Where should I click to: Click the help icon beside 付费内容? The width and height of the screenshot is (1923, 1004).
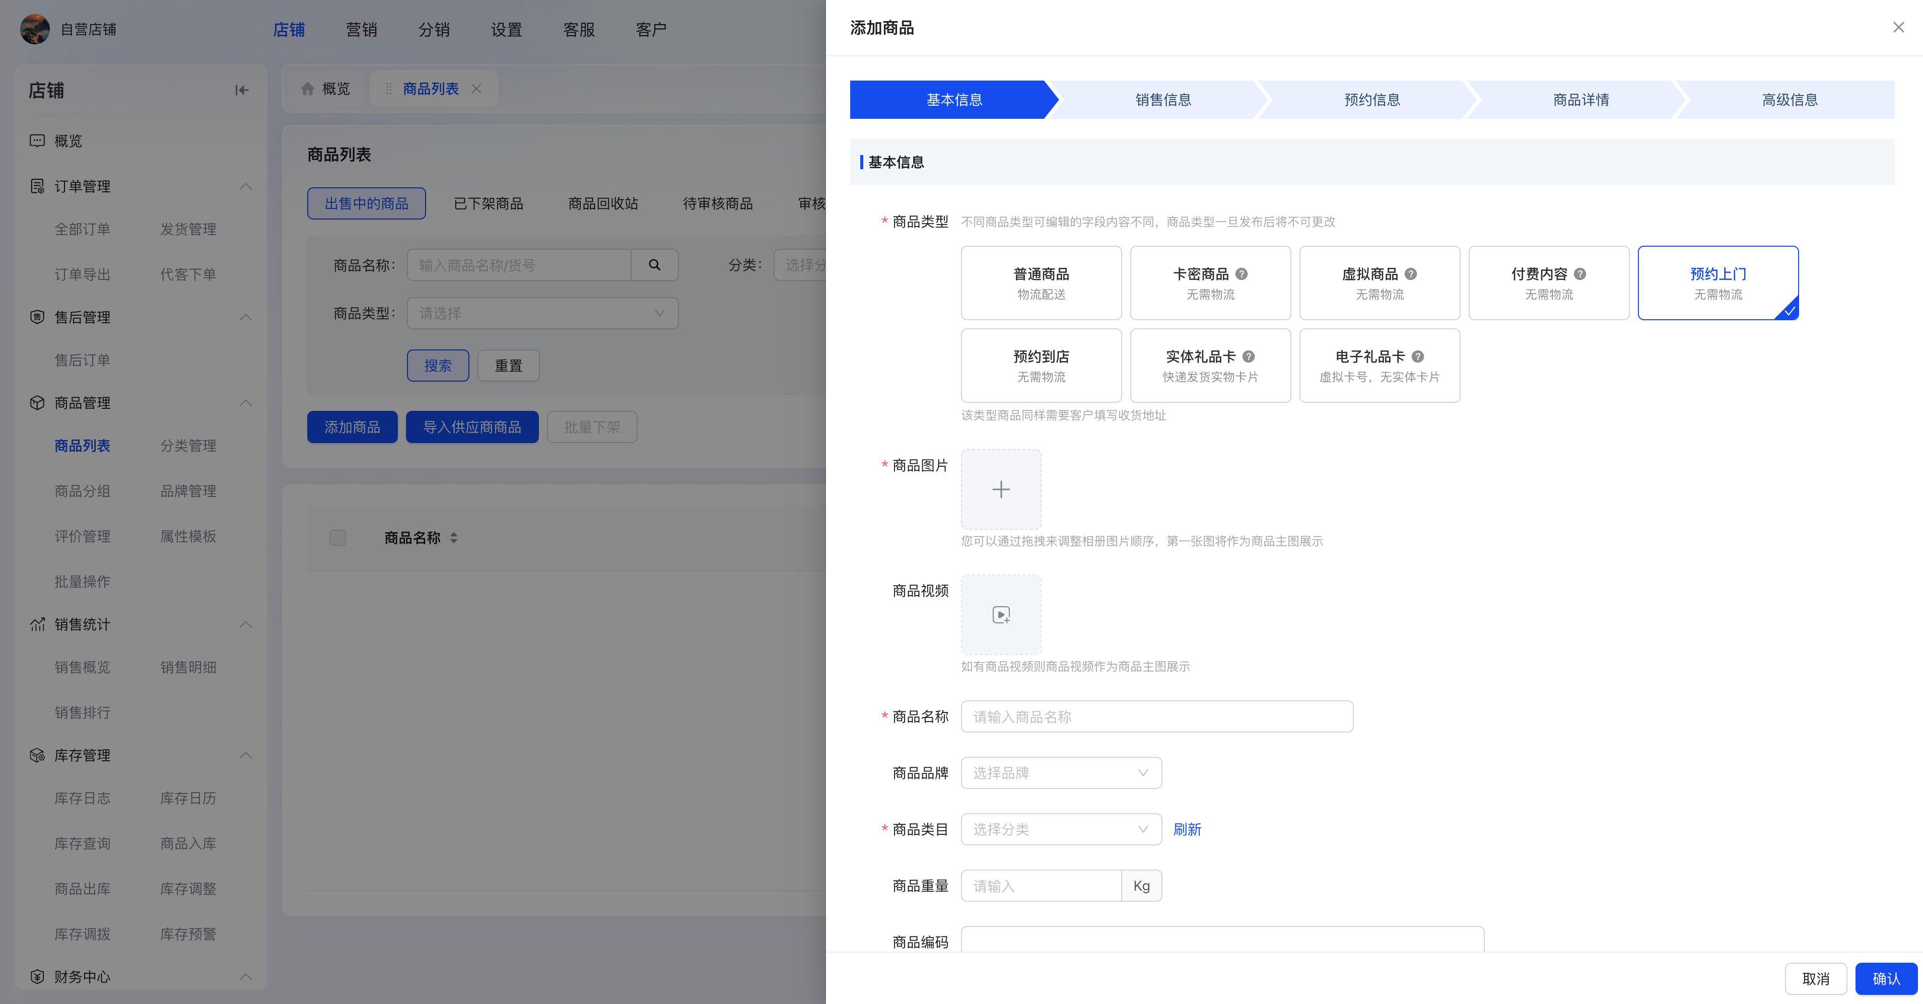click(1579, 274)
